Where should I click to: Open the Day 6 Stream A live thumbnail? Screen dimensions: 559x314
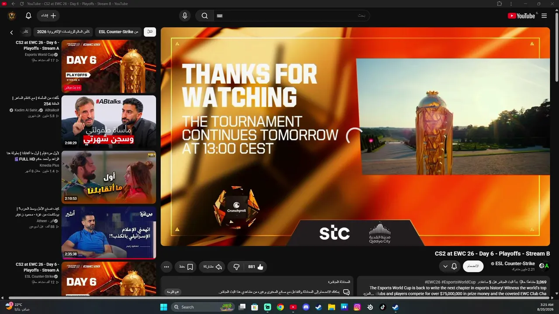[109, 66]
